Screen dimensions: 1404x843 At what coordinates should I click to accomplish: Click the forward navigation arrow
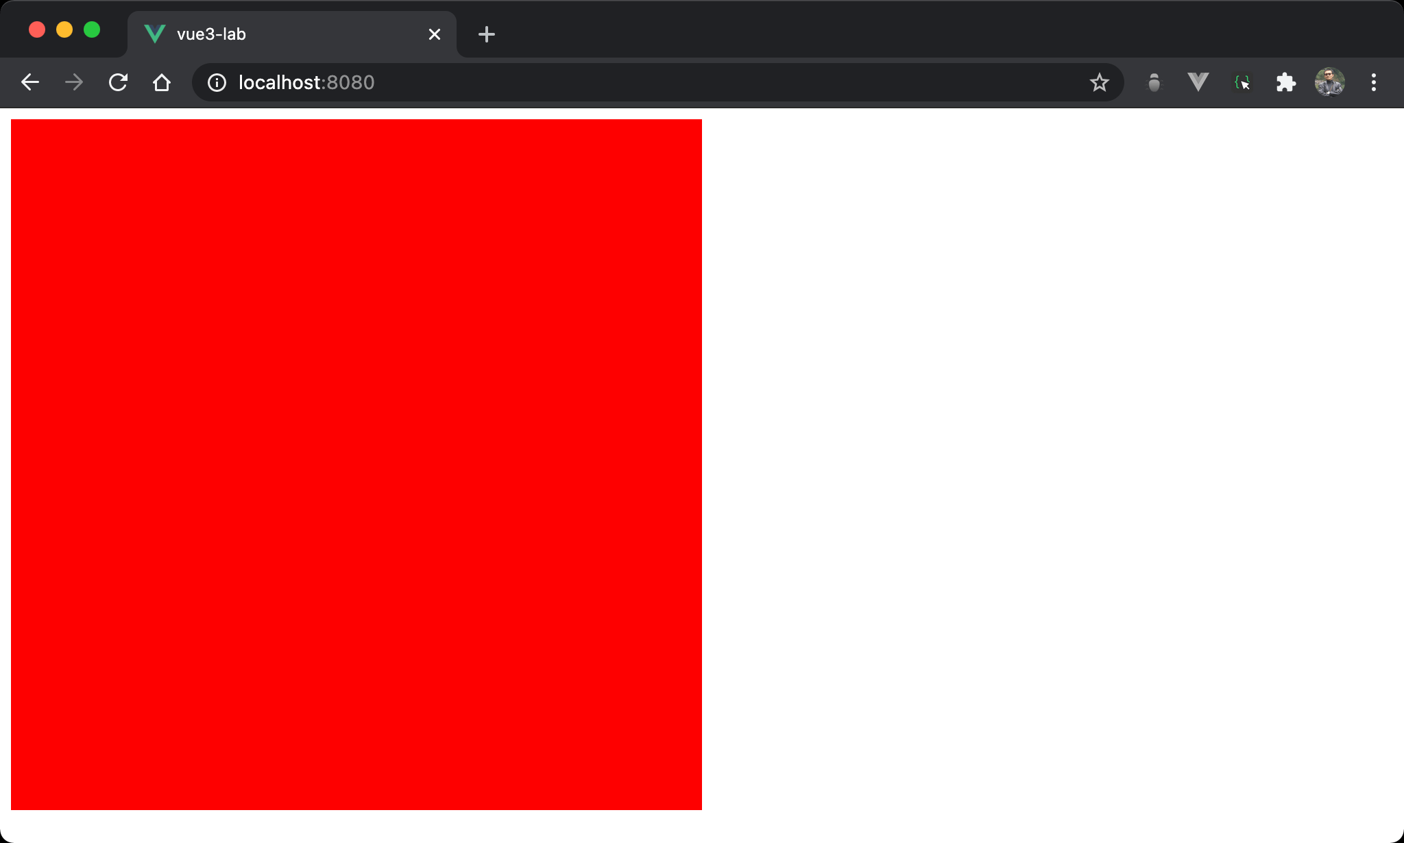74,82
